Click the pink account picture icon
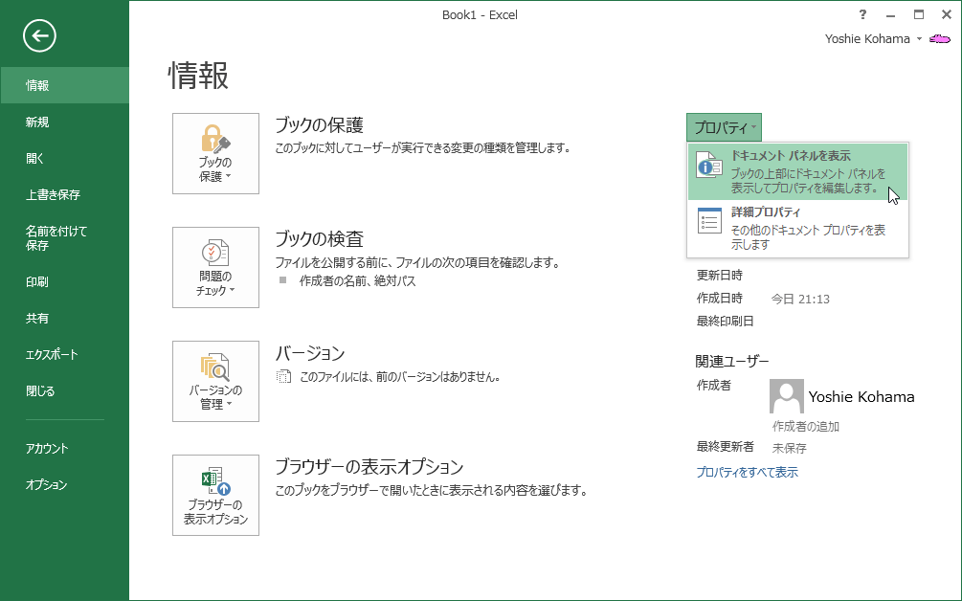 939,39
